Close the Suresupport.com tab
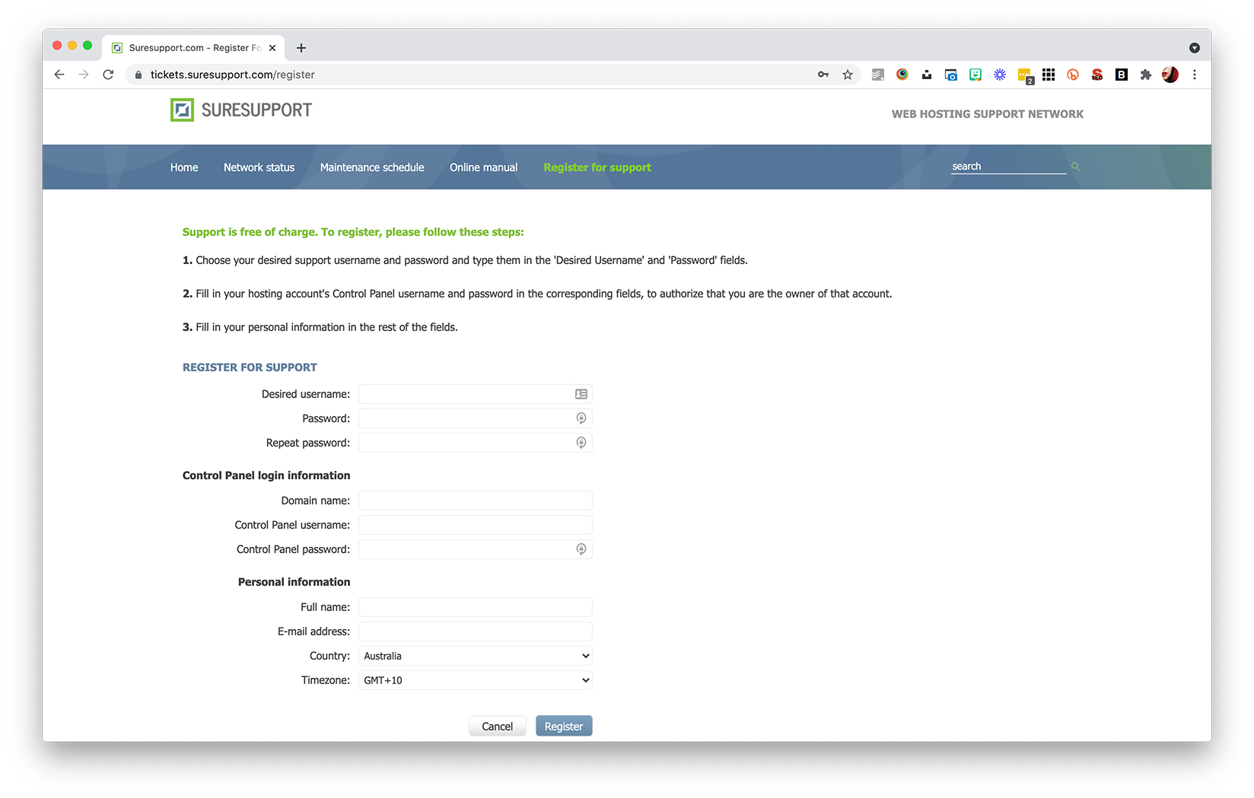 [x=272, y=48]
